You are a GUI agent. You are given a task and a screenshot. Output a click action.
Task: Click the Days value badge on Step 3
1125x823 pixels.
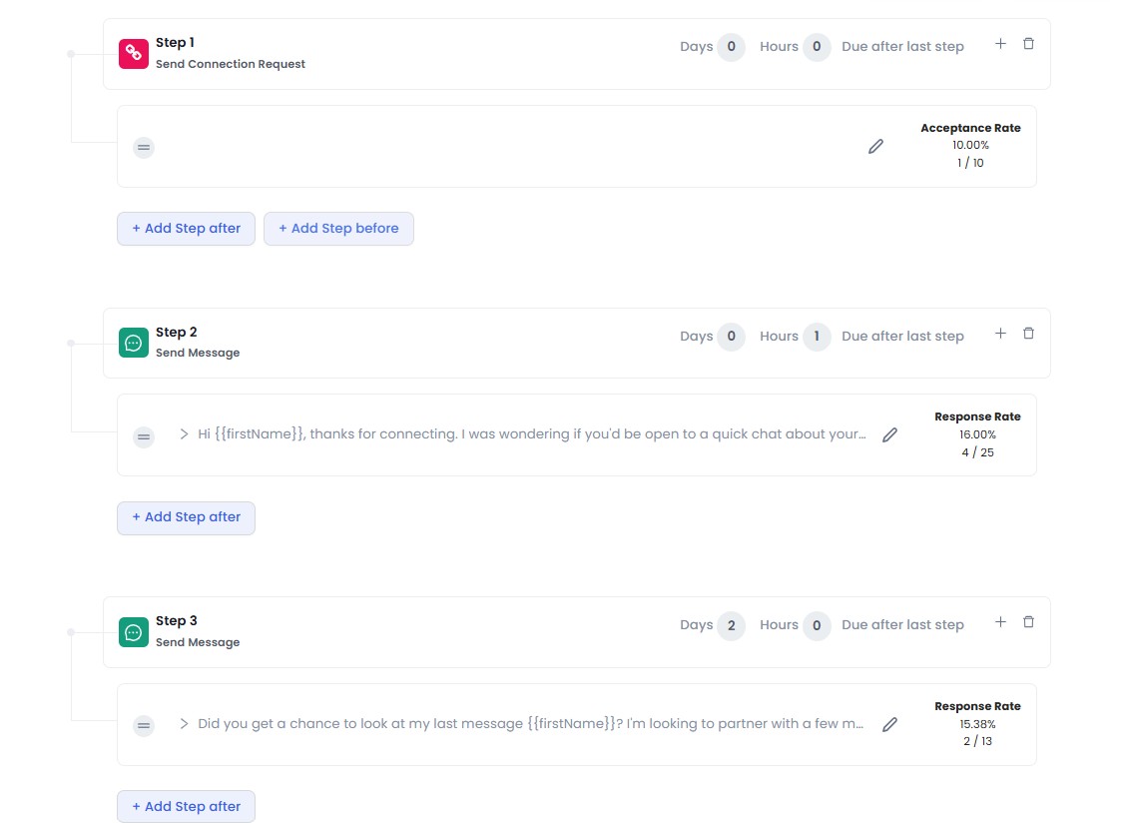click(x=732, y=624)
